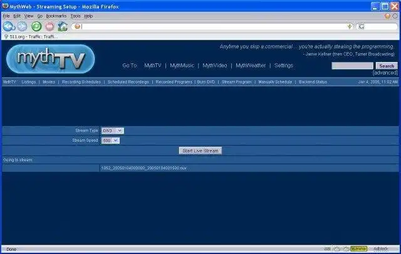Click the Jamie Kellner quote attribution text

pos(348,54)
